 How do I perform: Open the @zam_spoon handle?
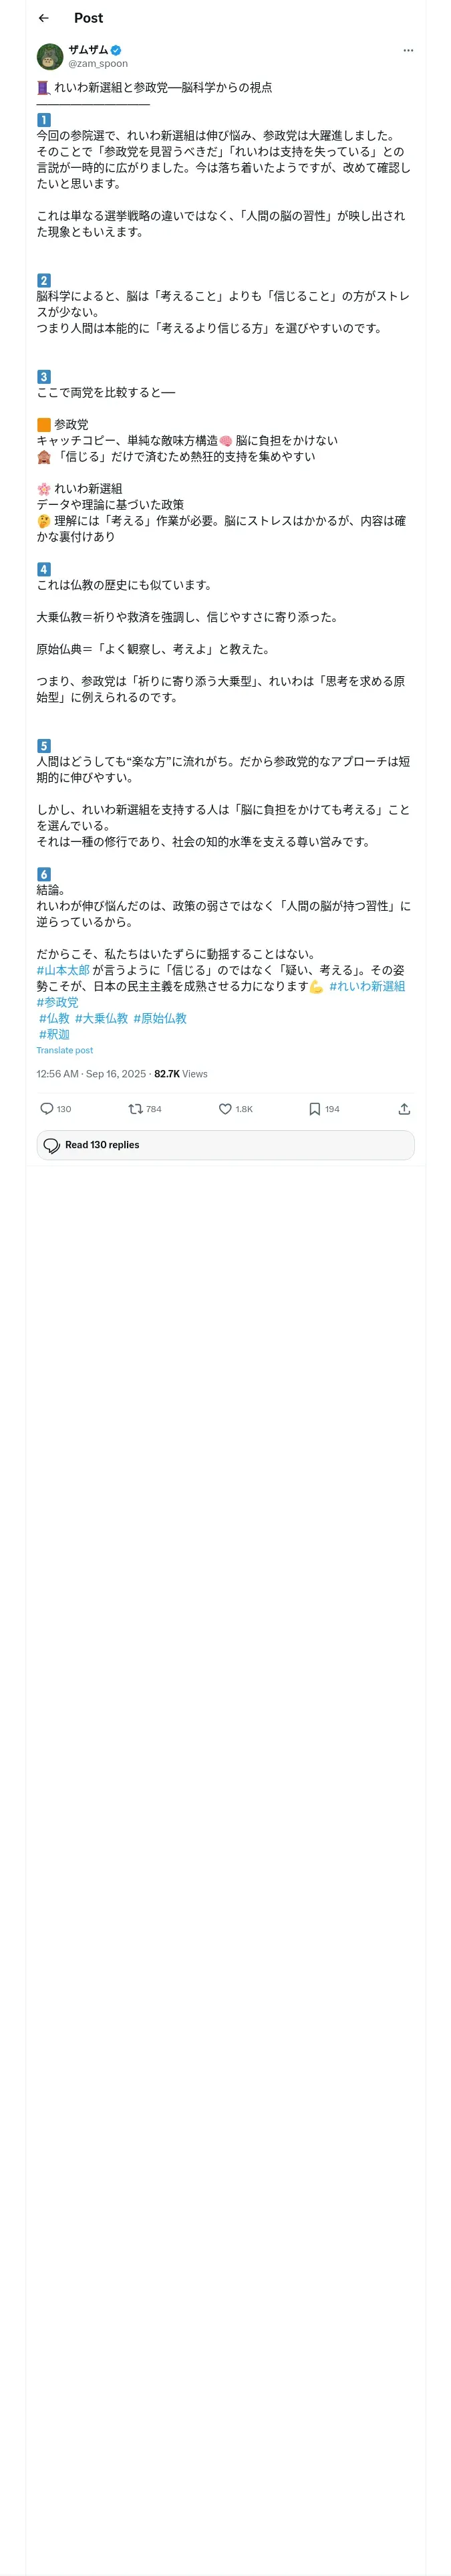[98, 63]
